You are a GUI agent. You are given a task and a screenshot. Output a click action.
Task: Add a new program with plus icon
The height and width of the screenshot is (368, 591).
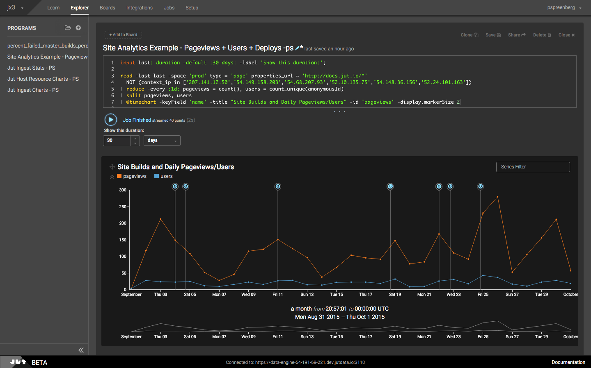coord(78,28)
